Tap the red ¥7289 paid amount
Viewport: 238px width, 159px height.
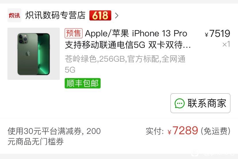(x=183, y=131)
